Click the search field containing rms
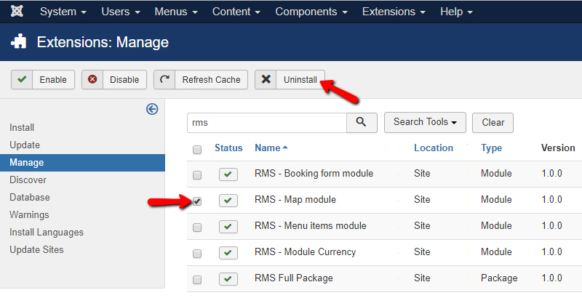 tap(266, 123)
